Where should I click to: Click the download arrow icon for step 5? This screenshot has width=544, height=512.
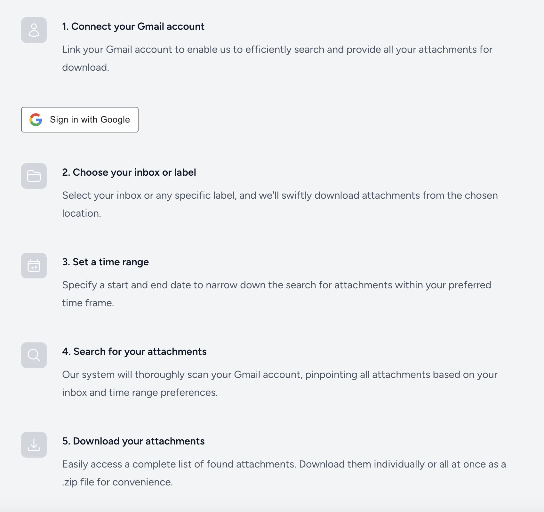(x=34, y=445)
